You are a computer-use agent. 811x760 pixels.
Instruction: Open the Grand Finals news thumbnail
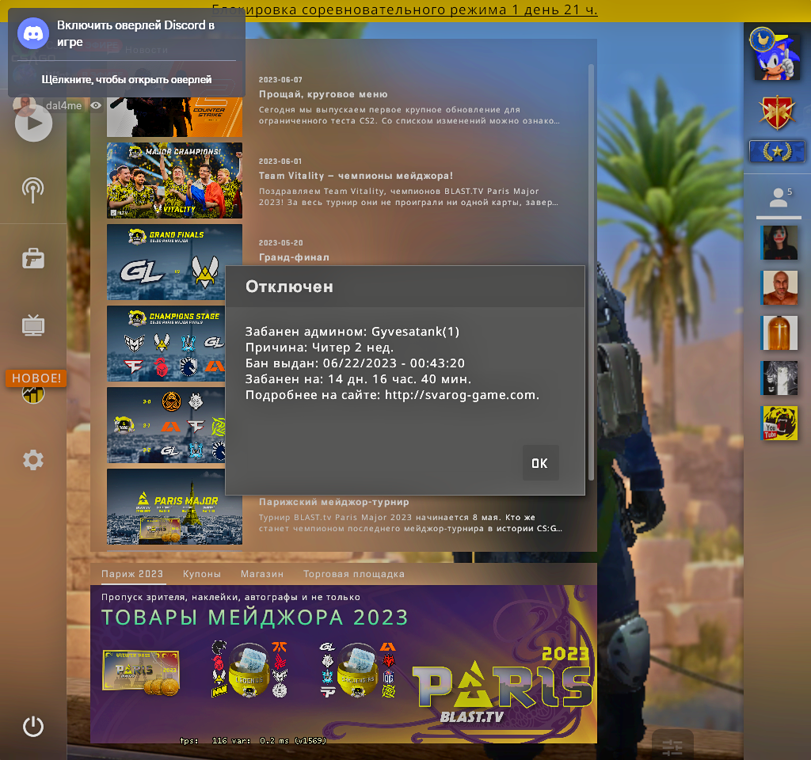tap(166, 262)
